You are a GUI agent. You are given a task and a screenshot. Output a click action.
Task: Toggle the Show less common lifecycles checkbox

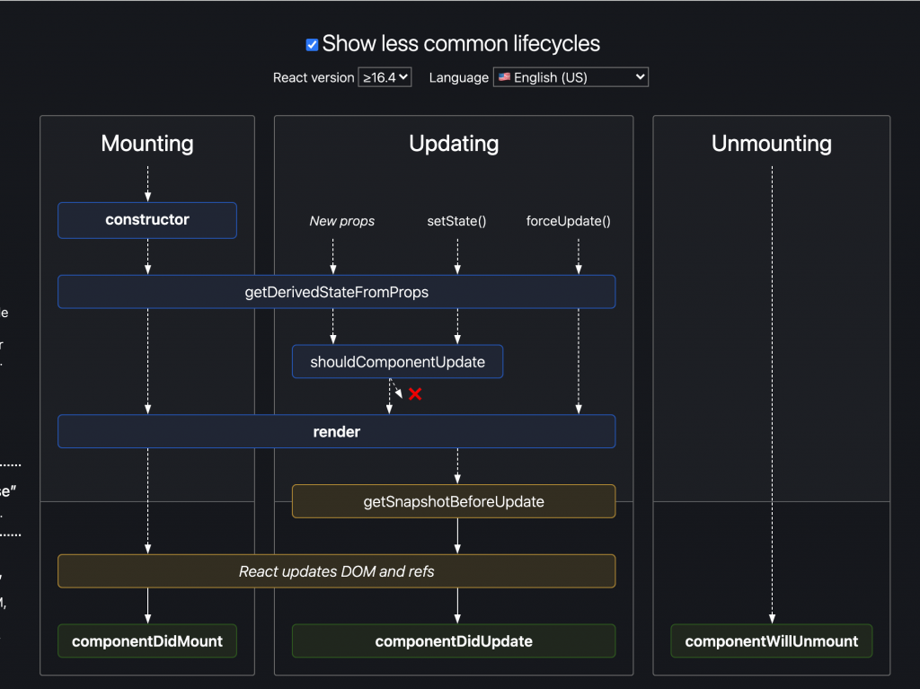(312, 45)
